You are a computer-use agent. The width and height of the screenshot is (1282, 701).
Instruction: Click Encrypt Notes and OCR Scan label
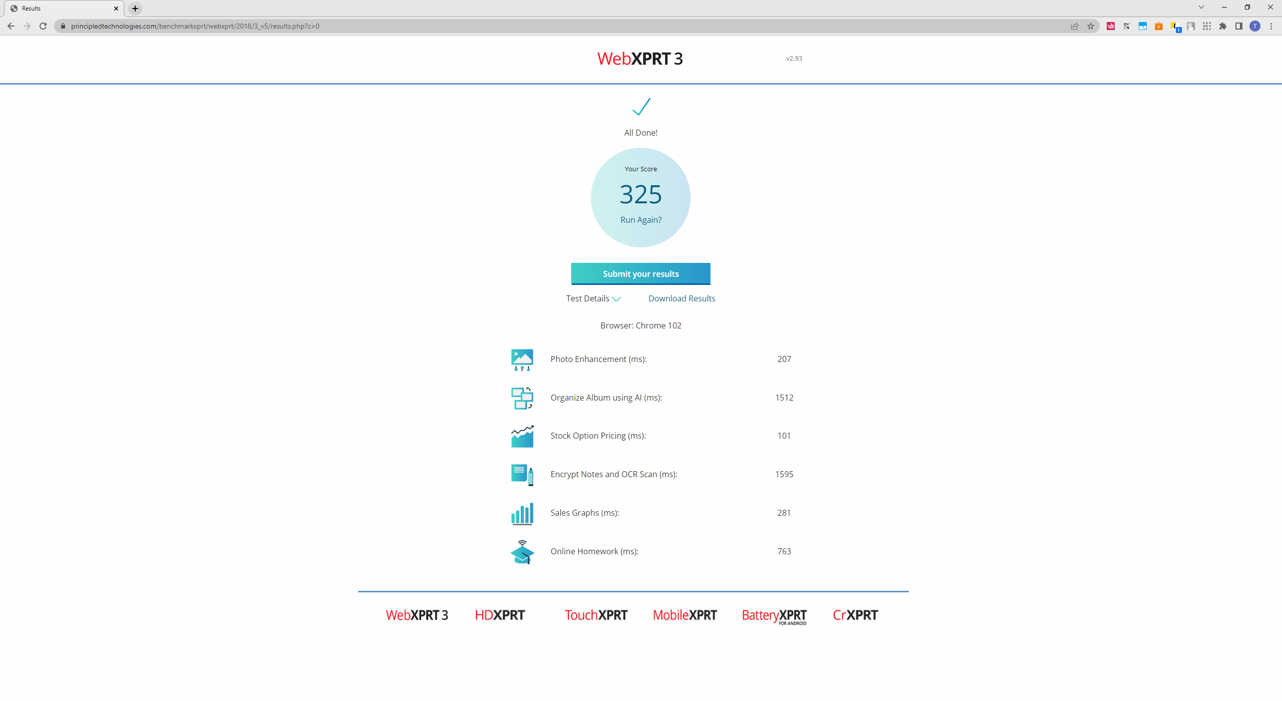[x=613, y=474]
